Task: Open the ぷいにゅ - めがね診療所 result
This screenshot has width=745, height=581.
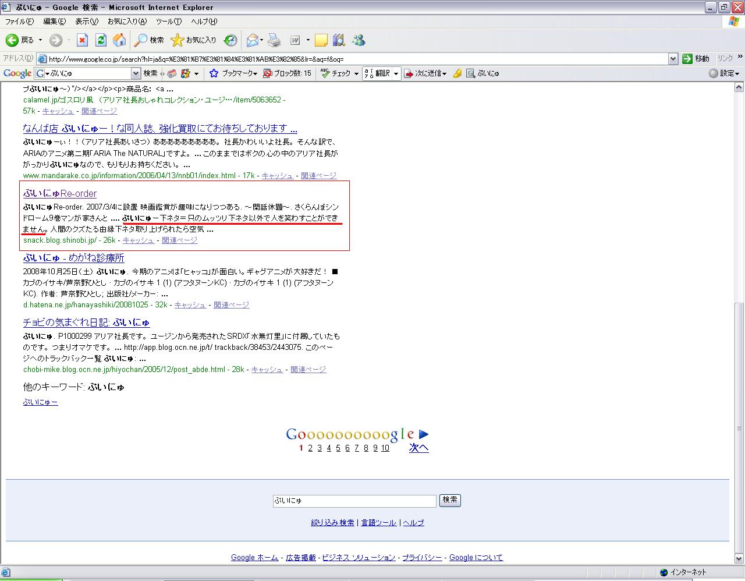Action: (74, 258)
